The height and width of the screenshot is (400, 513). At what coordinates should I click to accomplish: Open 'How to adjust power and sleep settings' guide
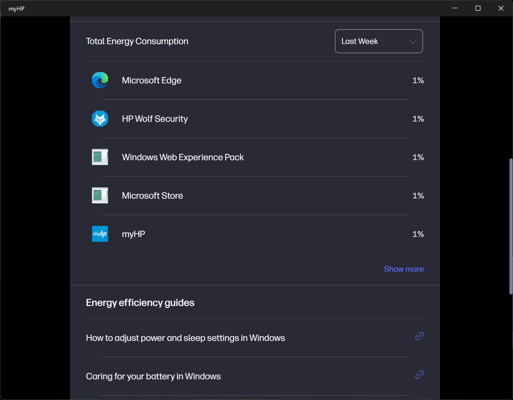click(185, 338)
